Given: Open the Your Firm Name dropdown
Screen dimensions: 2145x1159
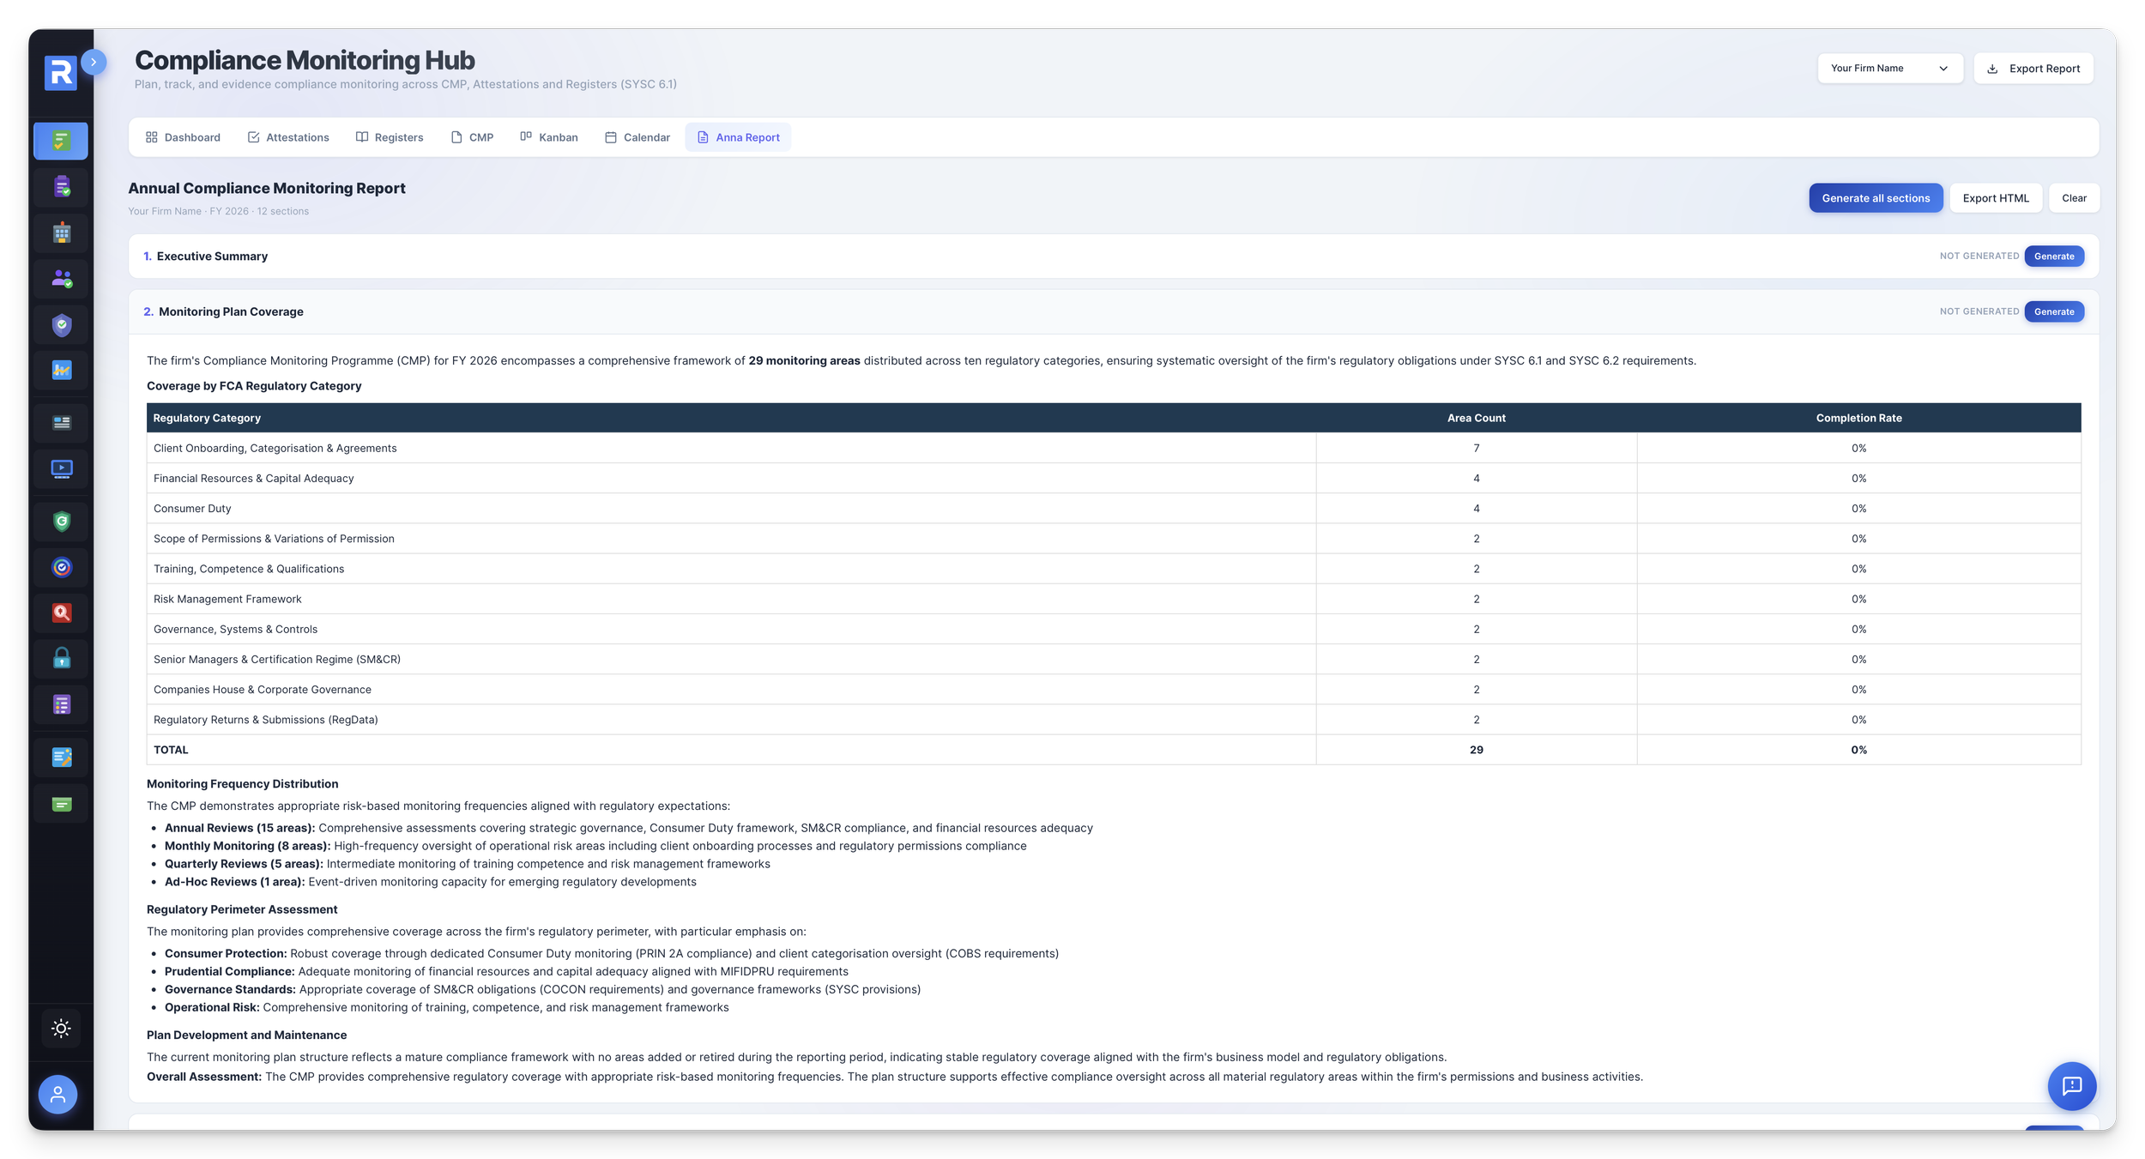Looking at the screenshot, I should click(1889, 68).
